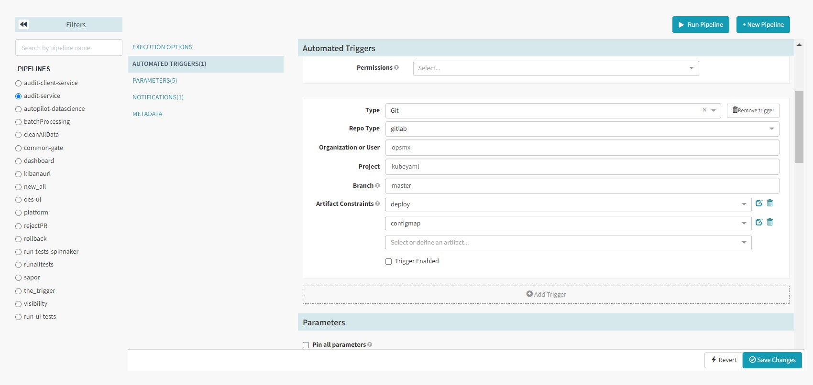The width and height of the screenshot is (813, 385).
Task: Check Pin all parameters
Action: [306, 345]
